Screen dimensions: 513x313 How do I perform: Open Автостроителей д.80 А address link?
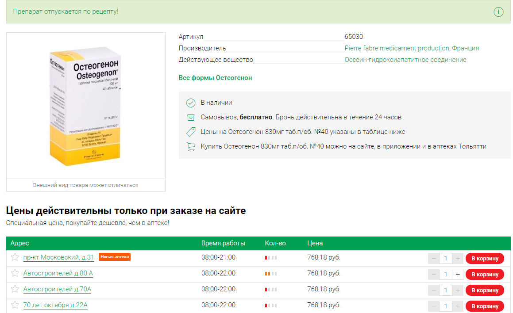click(x=58, y=273)
